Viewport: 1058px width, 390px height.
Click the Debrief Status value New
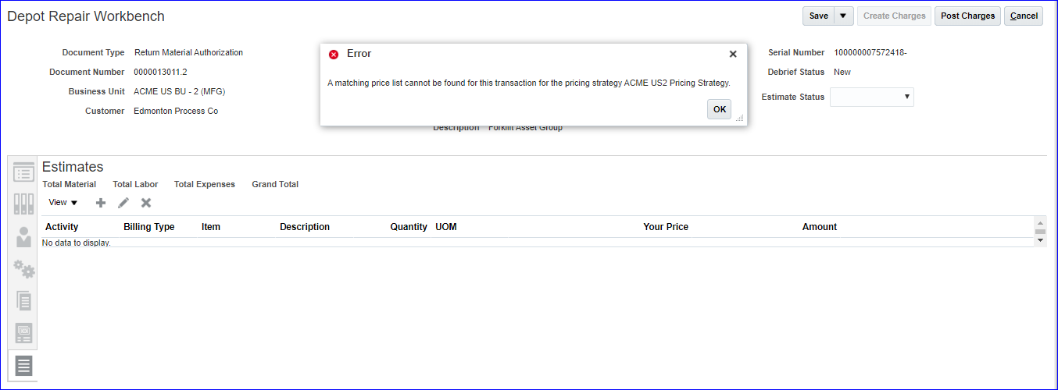[842, 72]
